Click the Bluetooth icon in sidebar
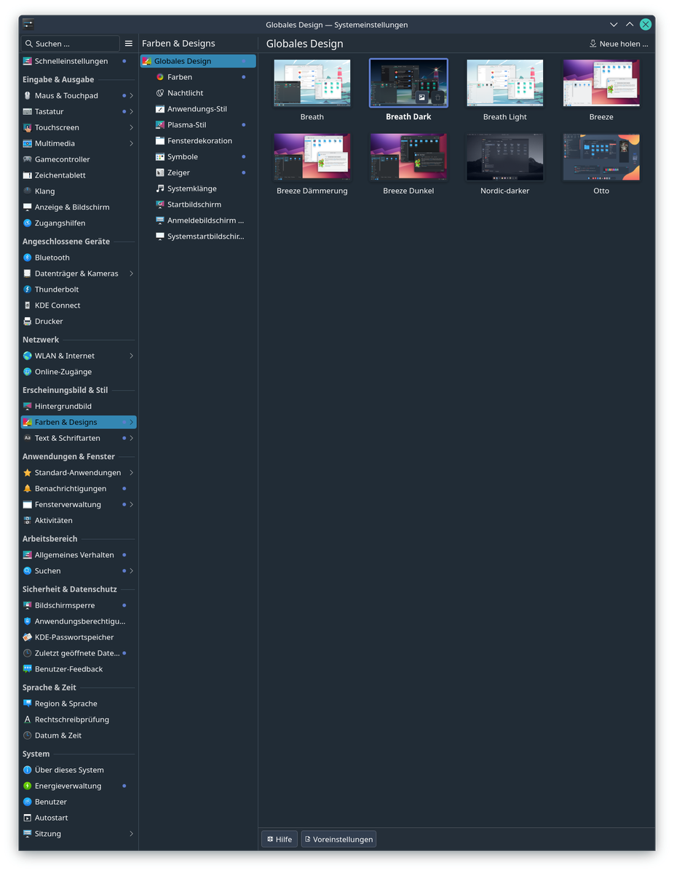 (28, 258)
